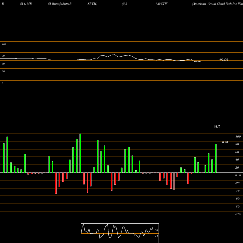Click the 73 value in mini chart
The width and height of the screenshot is (243, 243).
[156, 230]
